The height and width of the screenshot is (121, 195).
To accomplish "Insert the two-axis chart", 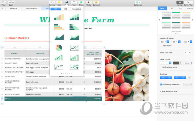I will click(74, 58).
